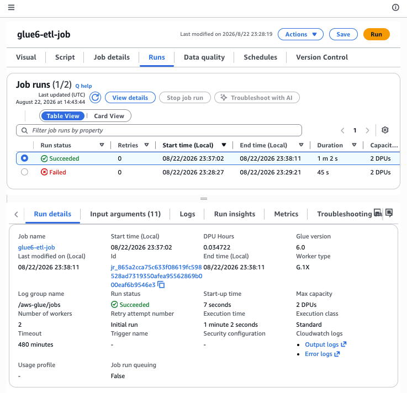Focus the Filter job runs by property field
The image size is (407, 393).
[x=159, y=130]
